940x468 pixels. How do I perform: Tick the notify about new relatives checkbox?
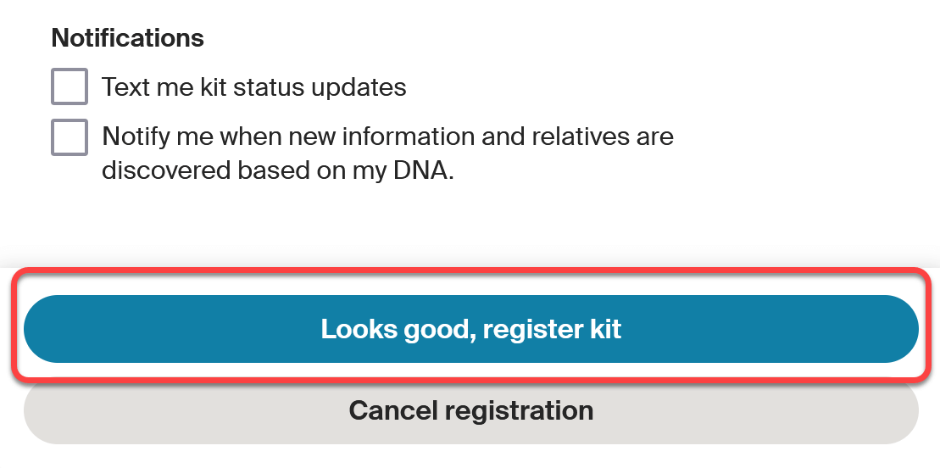pyautogui.click(x=70, y=137)
